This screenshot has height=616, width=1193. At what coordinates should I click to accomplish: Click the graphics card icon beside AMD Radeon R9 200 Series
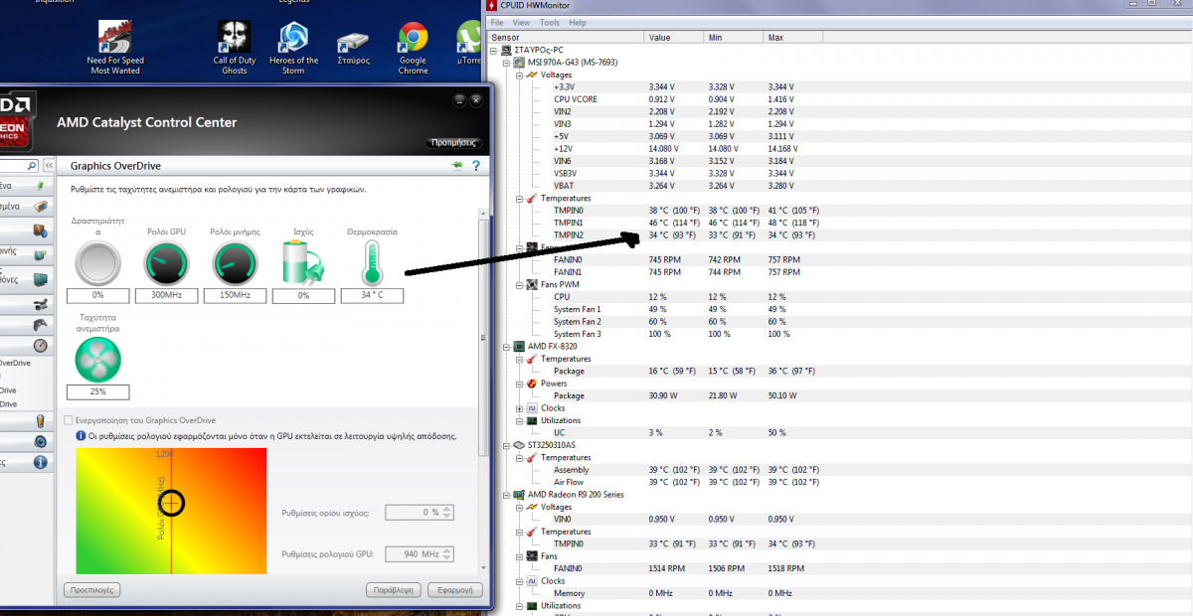[520, 495]
